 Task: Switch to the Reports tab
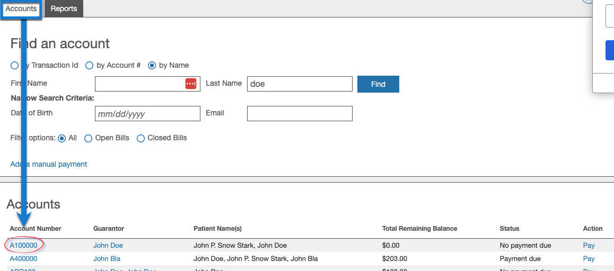click(x=64, y=9)
